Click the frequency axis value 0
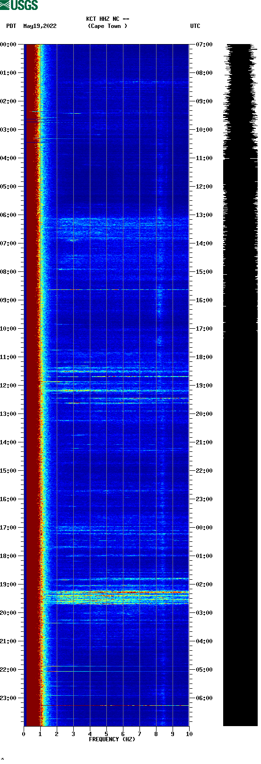261x764 pixels. click(x=24, y=734)
